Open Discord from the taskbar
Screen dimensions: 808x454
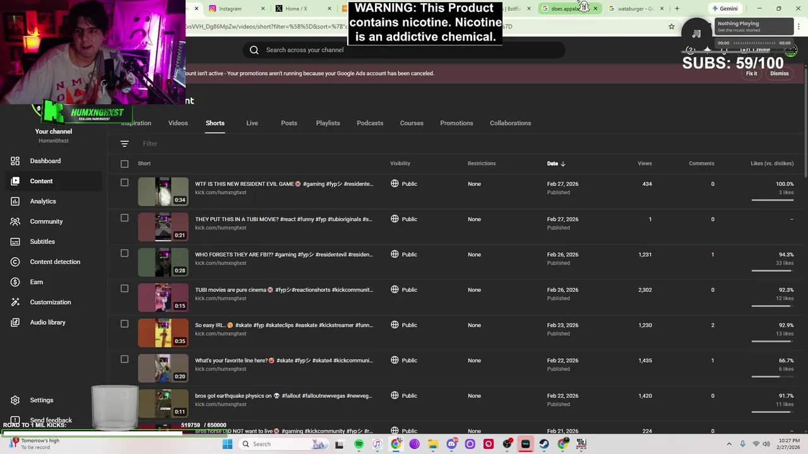[451, 444]
